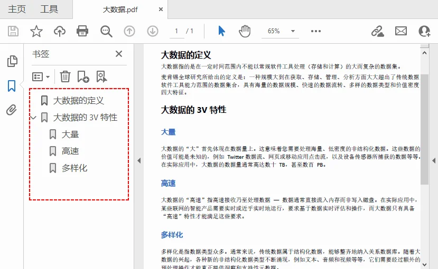Click the blue 多样化 heading in document
The height and width of the screenshot is (269, 438).
172,235
